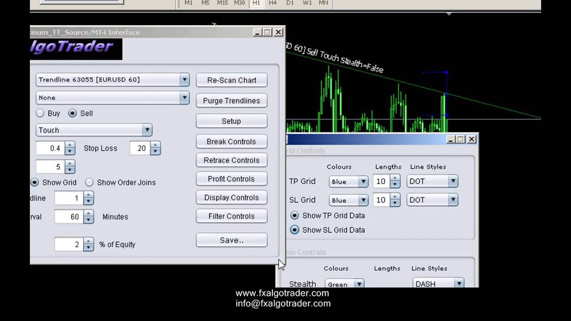The height and width of the screenshot is (321, 571).
Task: Click the 60 Minutes value field
Action: 69,217
